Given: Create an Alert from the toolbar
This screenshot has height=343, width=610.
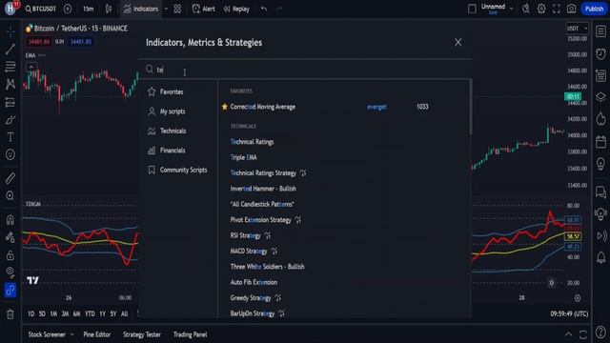Looking at the screenshot, I should point(203,9).
